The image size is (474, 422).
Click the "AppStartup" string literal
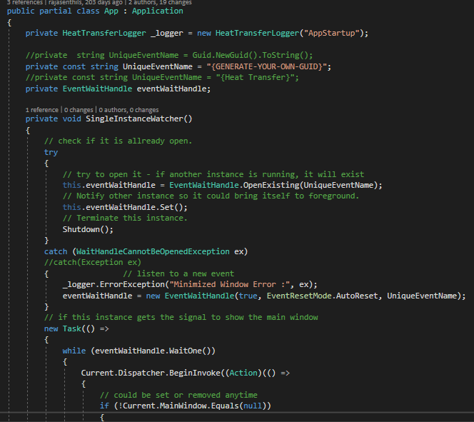tap(332, 34)
